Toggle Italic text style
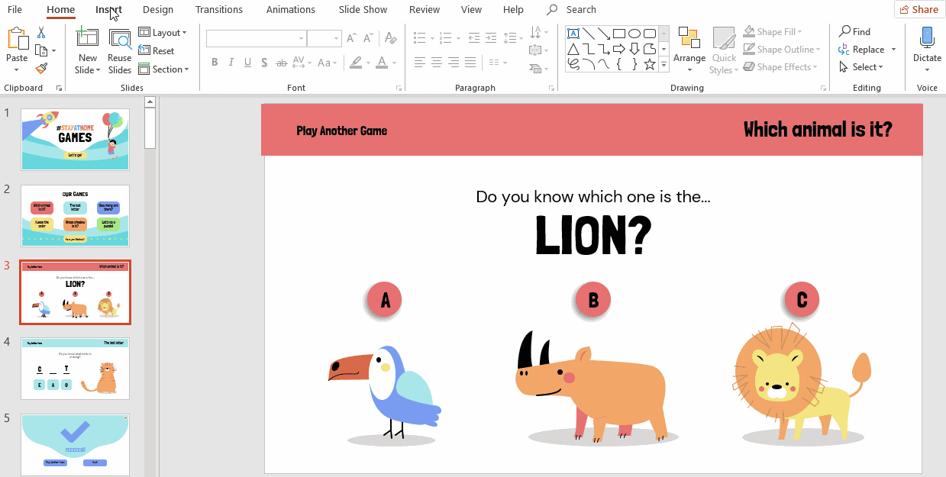 (x=231, y=63)
